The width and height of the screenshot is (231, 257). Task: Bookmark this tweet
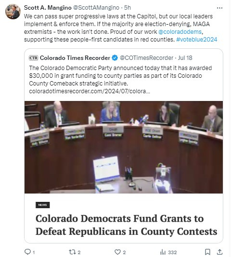pos(207,252)
